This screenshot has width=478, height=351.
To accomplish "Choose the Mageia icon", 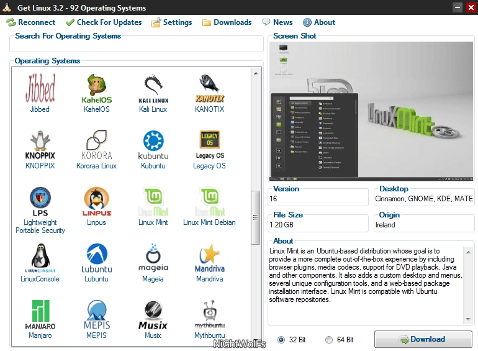I will [153, 258].
